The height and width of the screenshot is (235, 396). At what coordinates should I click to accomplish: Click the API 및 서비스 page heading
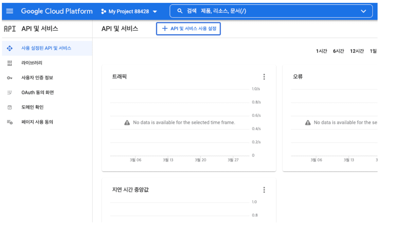point(120,29)
